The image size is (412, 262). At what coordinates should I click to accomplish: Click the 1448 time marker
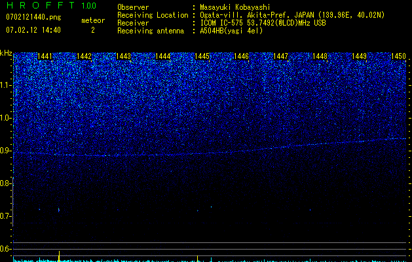[x=320, y=56]
